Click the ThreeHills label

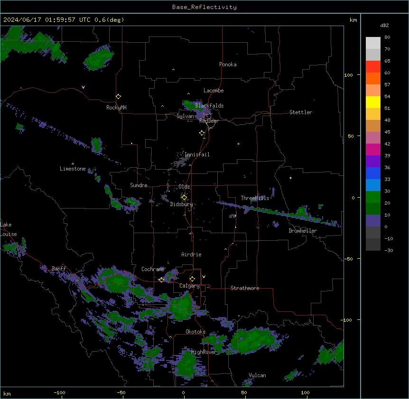click(255, 198)
